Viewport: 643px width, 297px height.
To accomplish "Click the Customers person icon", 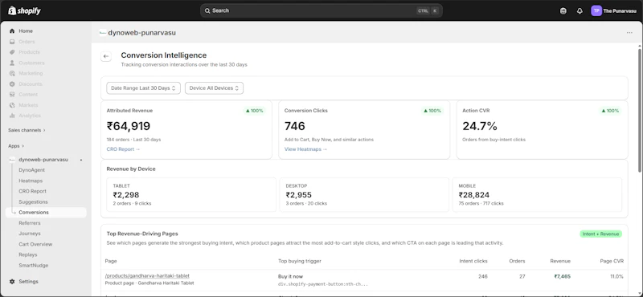I will [x=12, y=63].
